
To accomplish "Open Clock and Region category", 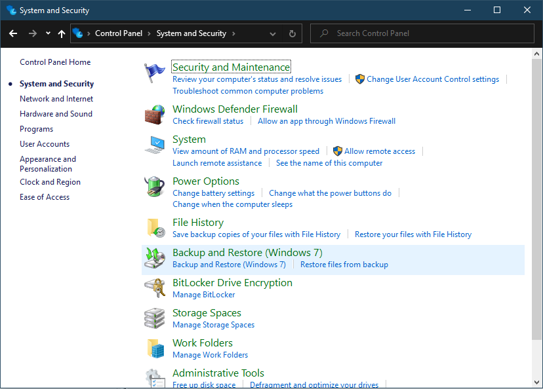I will click(50, 182).
